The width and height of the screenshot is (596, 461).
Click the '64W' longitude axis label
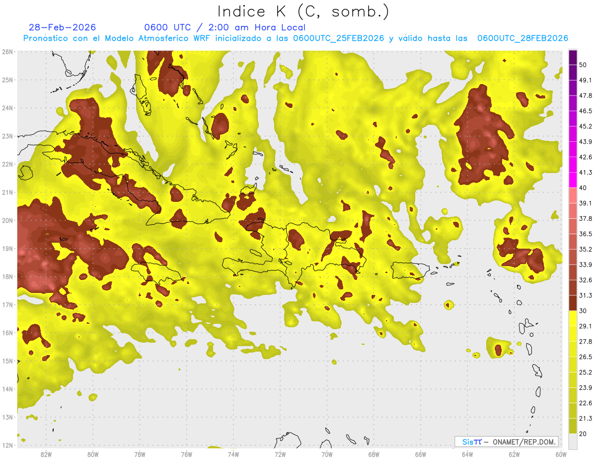point(467,455)
